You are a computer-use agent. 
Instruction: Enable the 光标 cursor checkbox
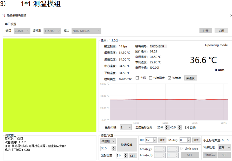click(x=138, y=78)
